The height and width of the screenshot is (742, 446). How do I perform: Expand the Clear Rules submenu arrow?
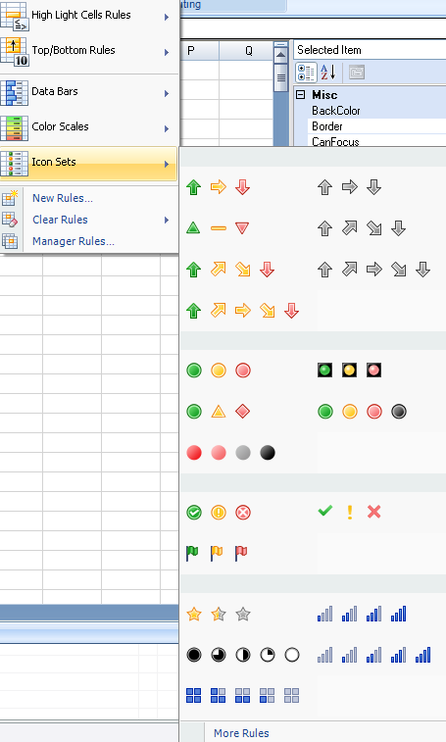click(167, 220)
